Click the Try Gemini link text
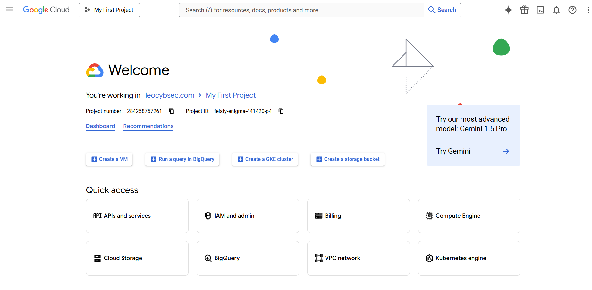The height and width of the screenshot is (290, 592). click(x=453, y=151)
